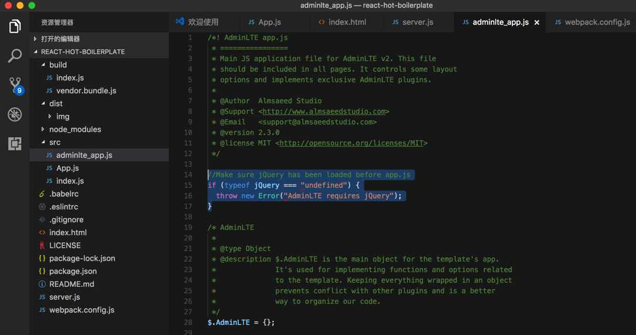Screen dimensions: 636x335
Task: Open package.json in the file tree
Action: [x=73, y=271]
